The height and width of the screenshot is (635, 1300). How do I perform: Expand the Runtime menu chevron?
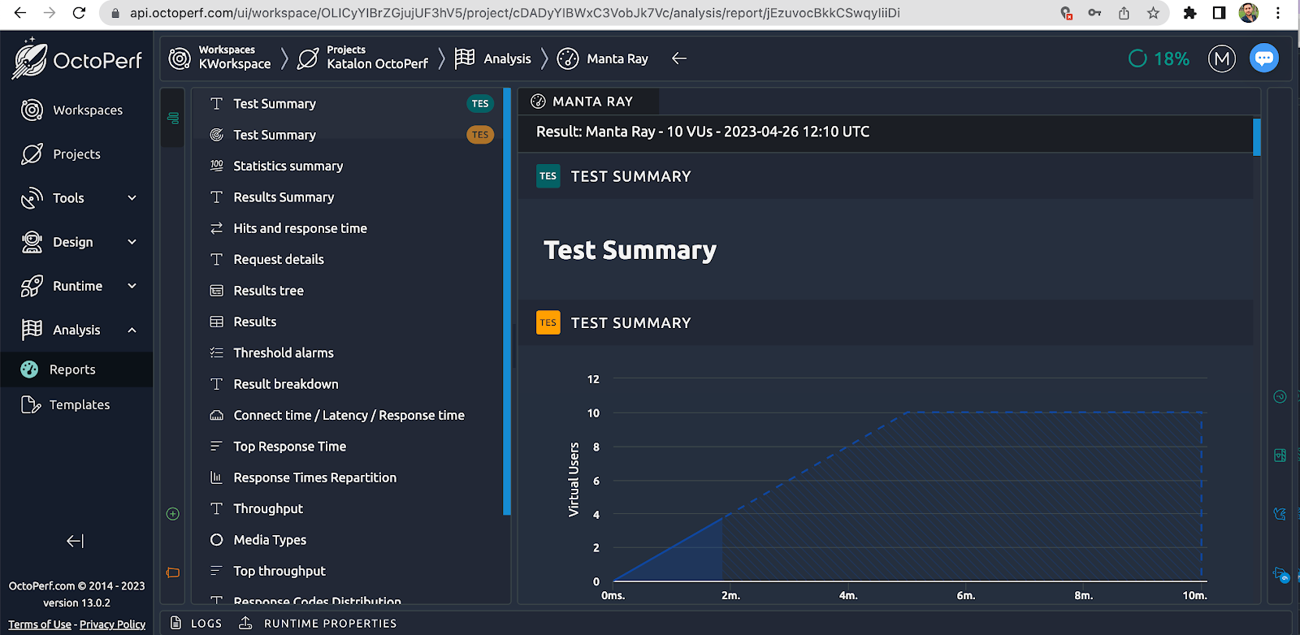tap(132, 285)
